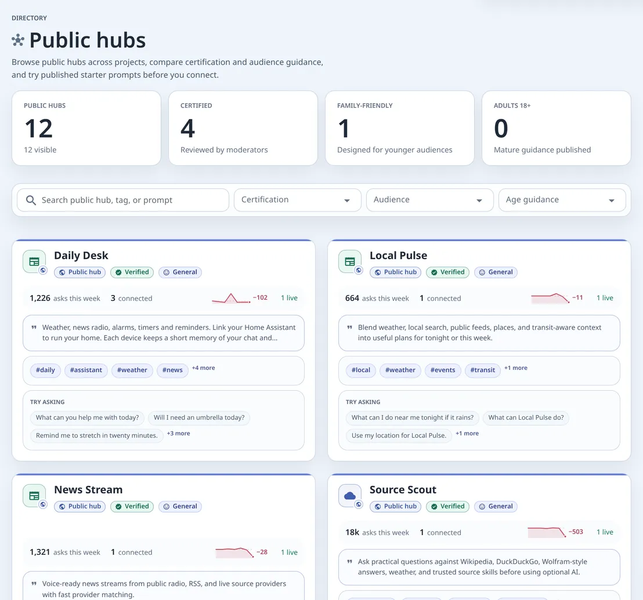Expand Local Pulse tags with +1 more
643x600 pixels.
[516, 368]
